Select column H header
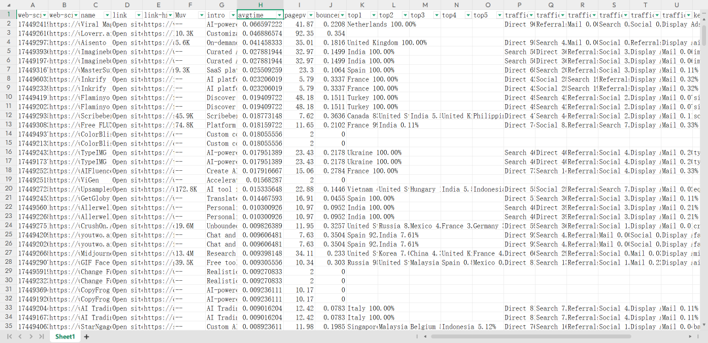Image resolution: width=708 pixels, height=343 pixels. 260,5
